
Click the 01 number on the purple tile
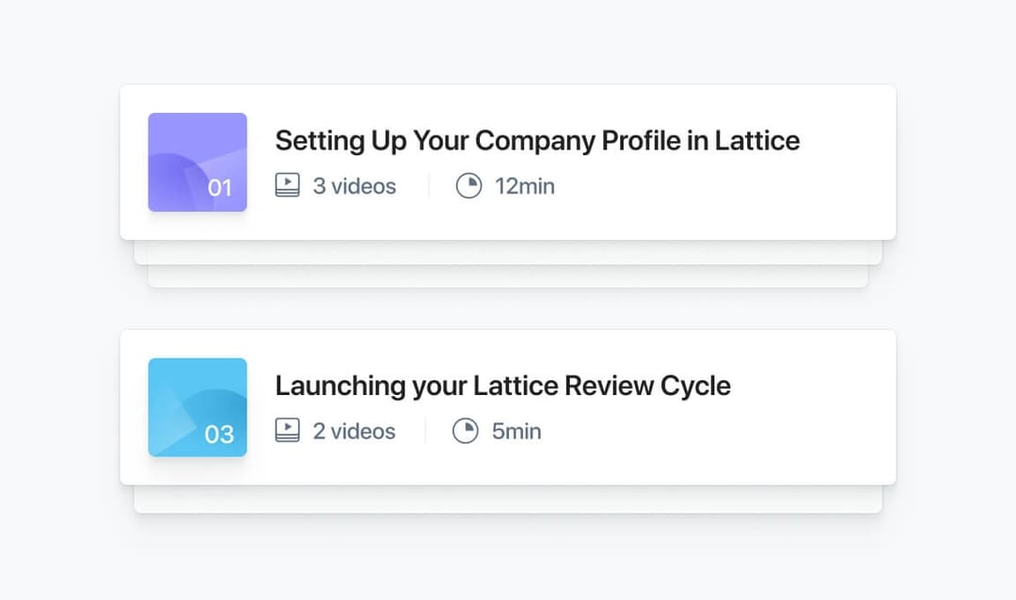pos(222,187)
